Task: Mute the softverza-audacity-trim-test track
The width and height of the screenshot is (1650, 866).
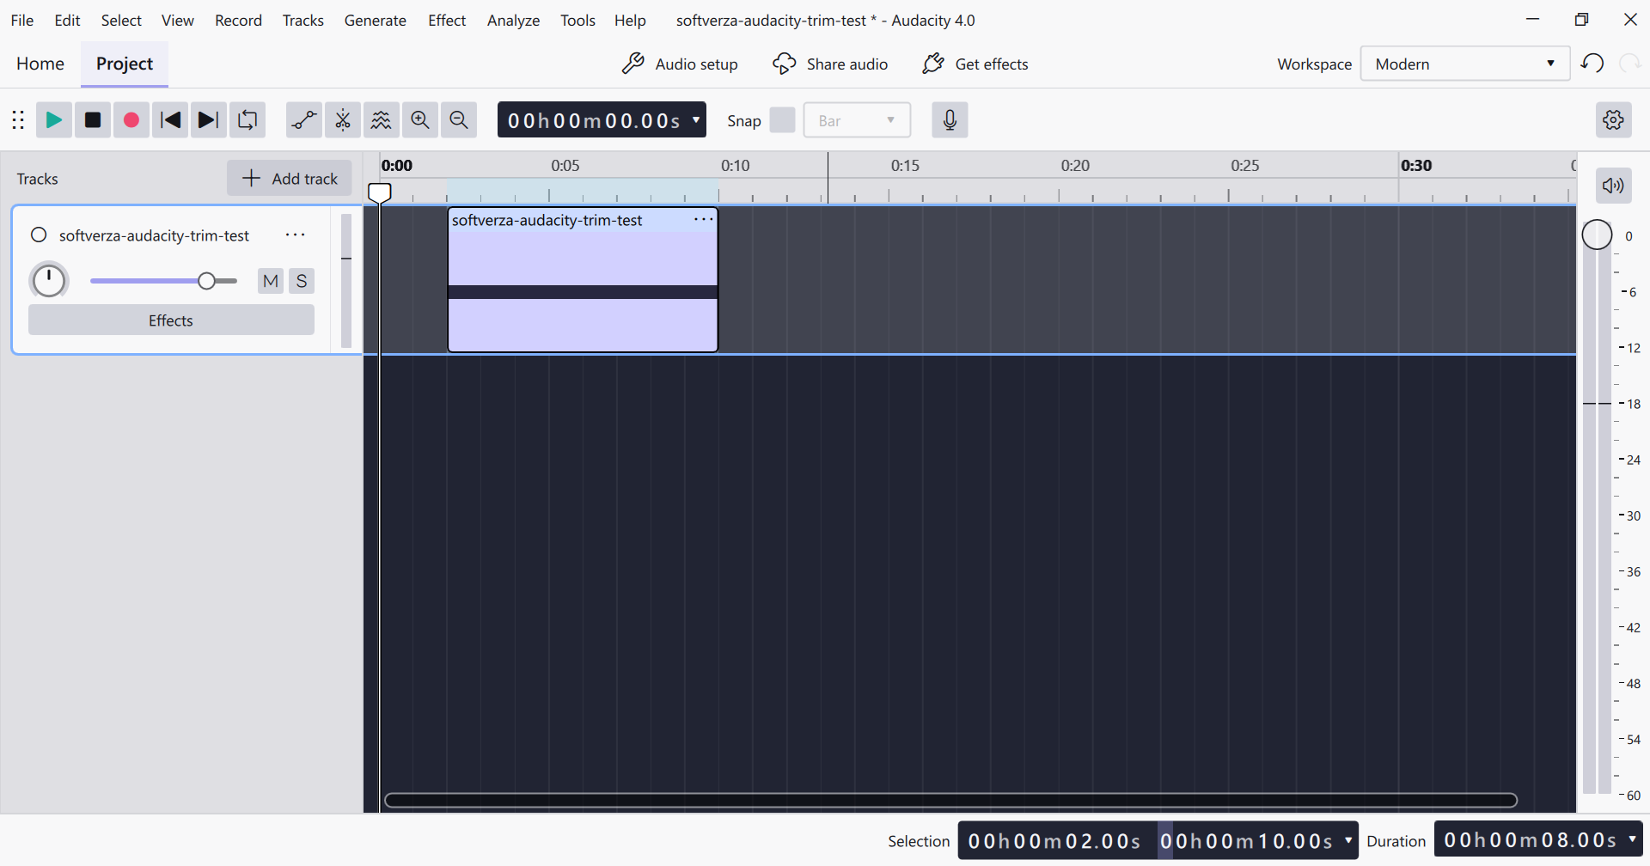Action: pyautogui.click(x=271, y=281)
